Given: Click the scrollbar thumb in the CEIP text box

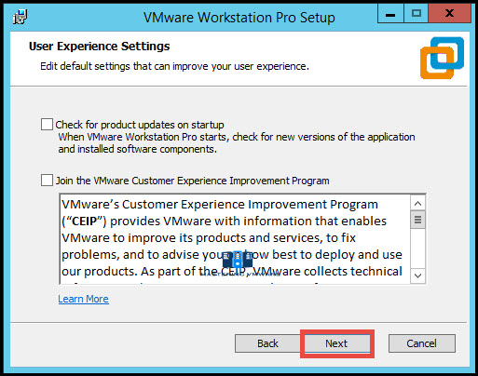Looking at the screenshot, I should click(x=417, y=220).
